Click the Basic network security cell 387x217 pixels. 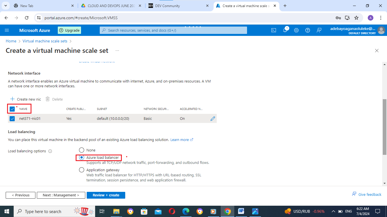(x=148, y=119)
